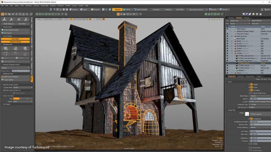Viewport: 271px width, 152px height.
Task: Open the Edit menu
Action: (6, 6)
